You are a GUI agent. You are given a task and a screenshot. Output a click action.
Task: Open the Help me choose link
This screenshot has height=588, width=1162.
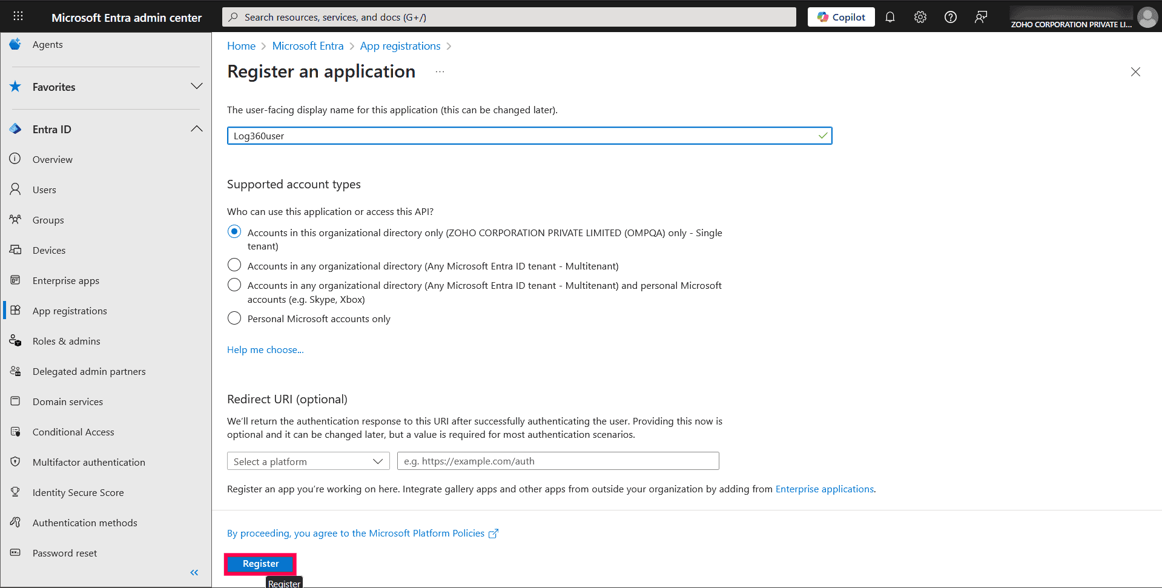tap(265, 349)
